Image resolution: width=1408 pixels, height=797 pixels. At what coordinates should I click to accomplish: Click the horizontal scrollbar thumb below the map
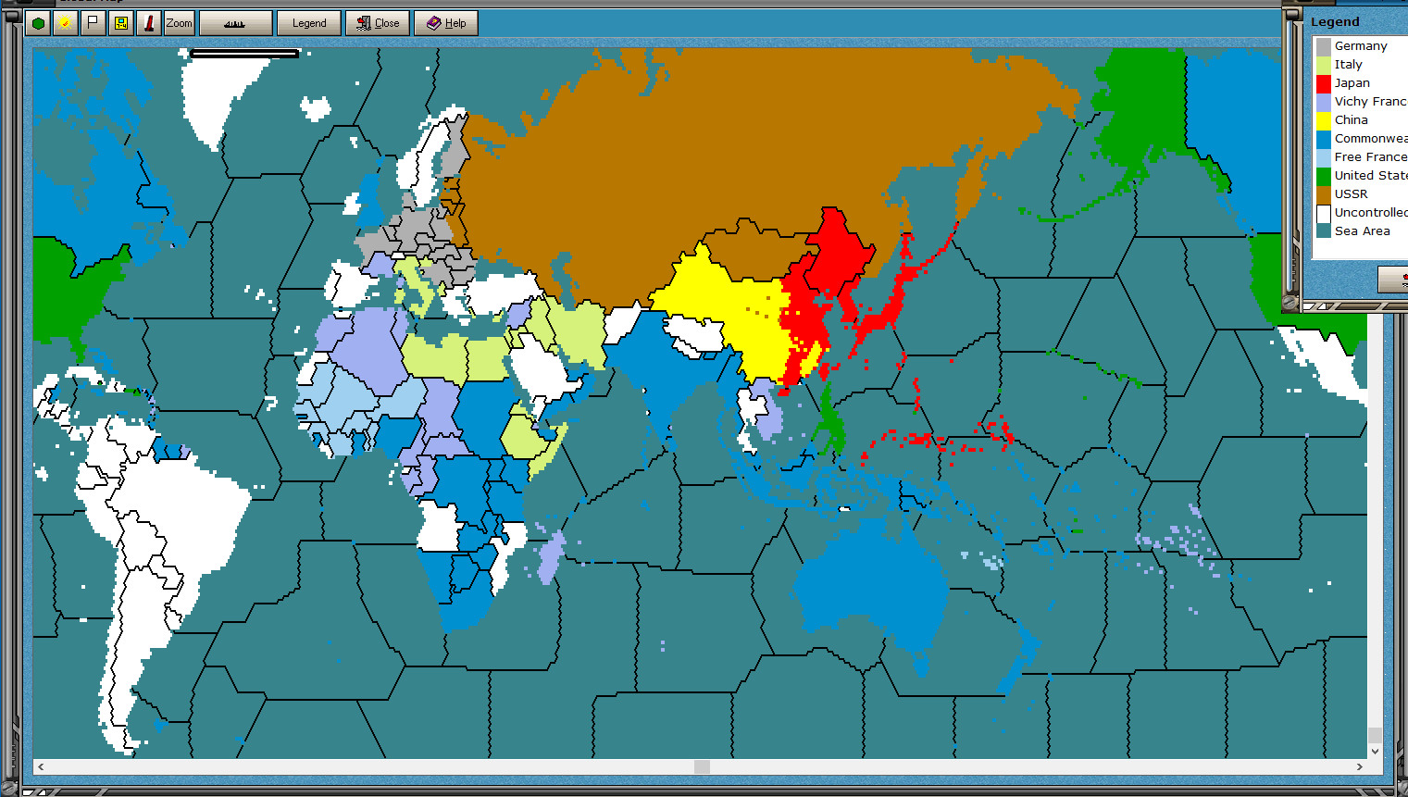pos(702,766)
